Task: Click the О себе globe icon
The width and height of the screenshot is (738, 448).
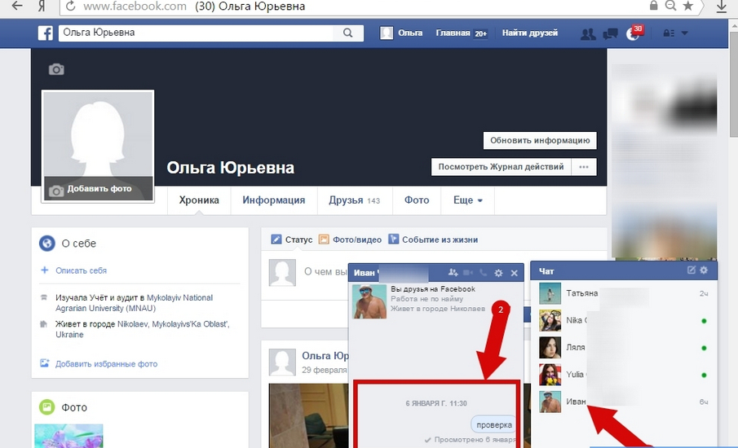Action: 47,244
